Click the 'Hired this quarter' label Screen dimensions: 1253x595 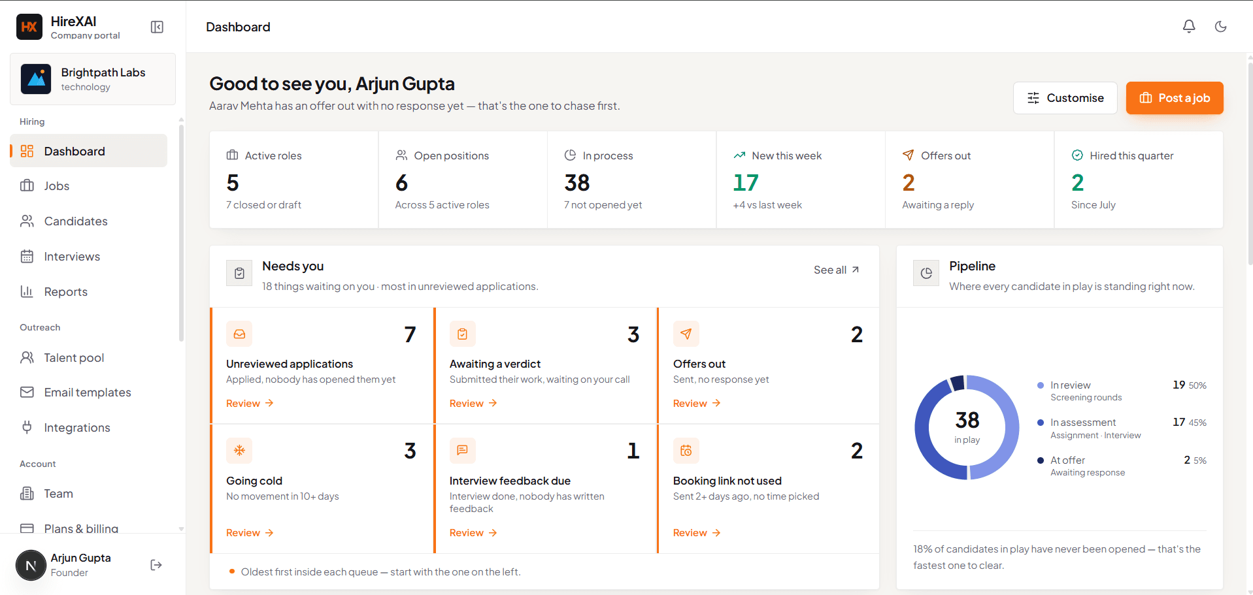coord(1131,155)
